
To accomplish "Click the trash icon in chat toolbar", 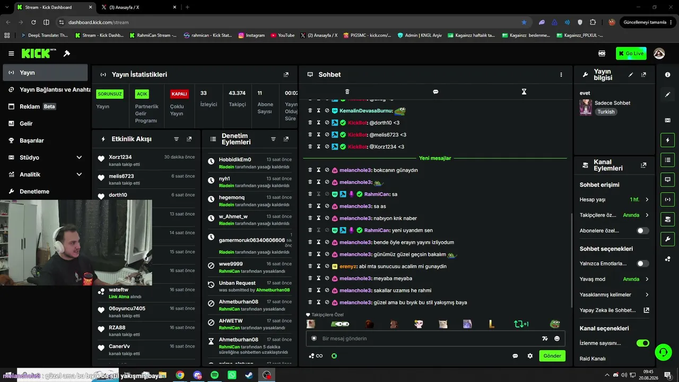I will pos(347,92).
